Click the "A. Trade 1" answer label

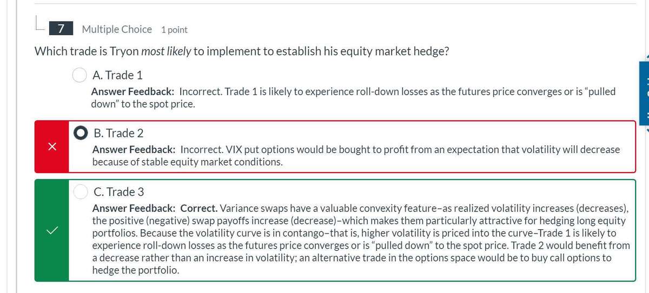pyautogui.click(x=117, y=75)
